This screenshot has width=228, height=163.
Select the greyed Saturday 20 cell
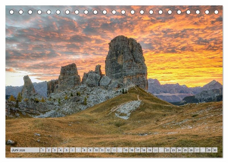click(155, 150)
